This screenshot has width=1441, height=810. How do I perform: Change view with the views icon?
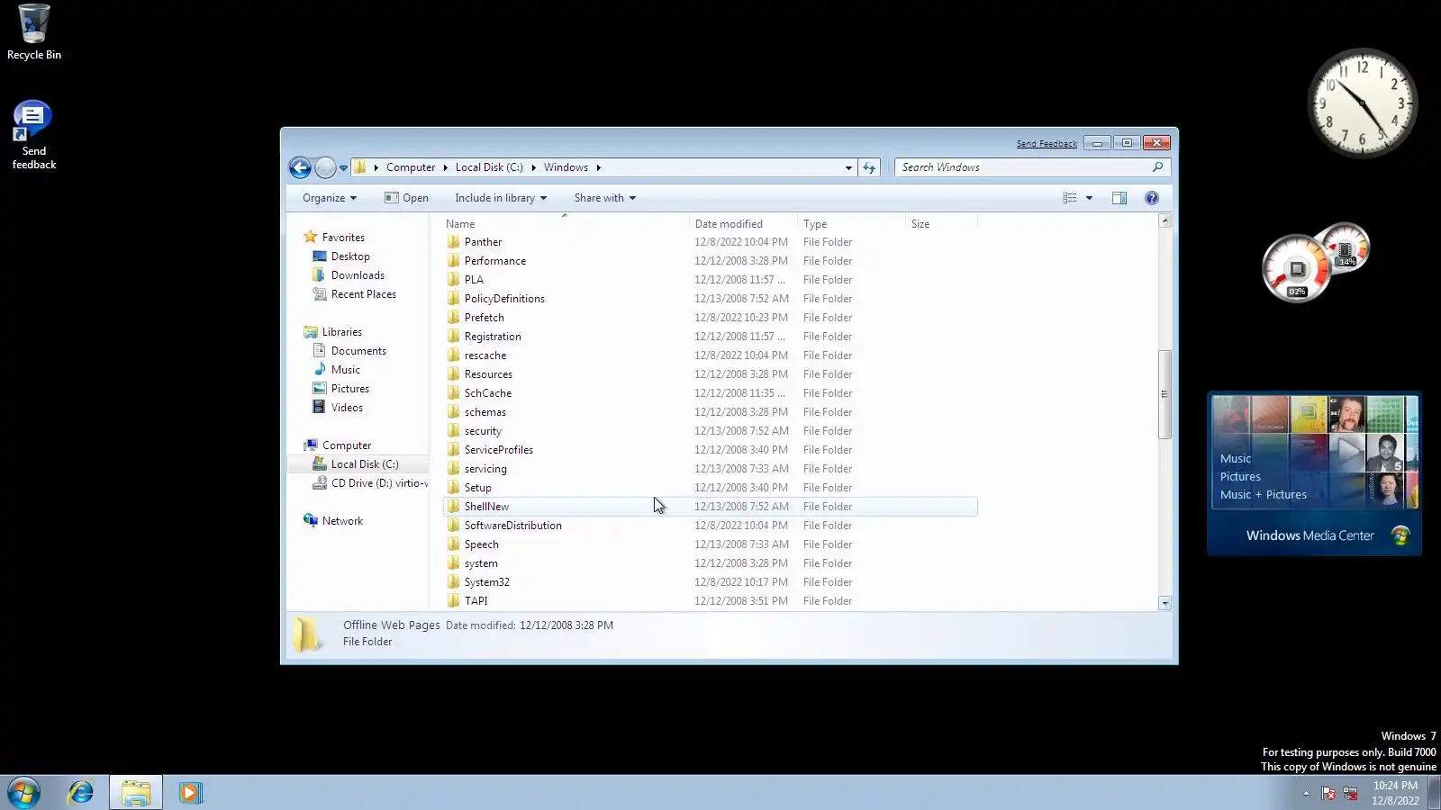tap(1070, 198)
